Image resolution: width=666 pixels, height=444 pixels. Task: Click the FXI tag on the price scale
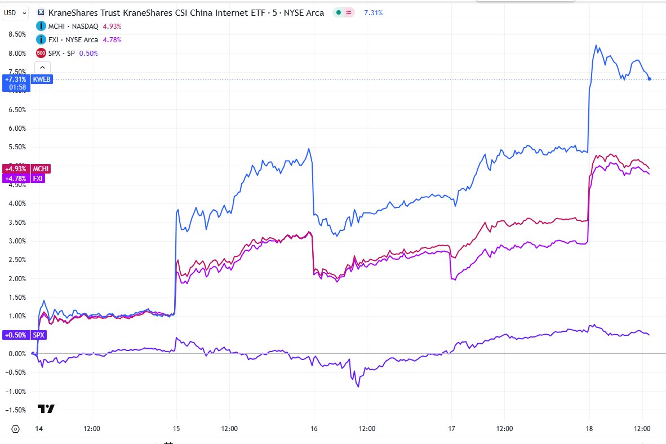pos(38,179)
